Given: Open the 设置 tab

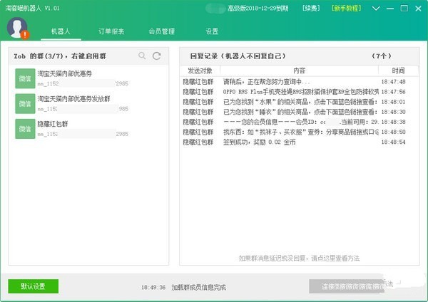Looking at the screenshot, I should [212, 31].
